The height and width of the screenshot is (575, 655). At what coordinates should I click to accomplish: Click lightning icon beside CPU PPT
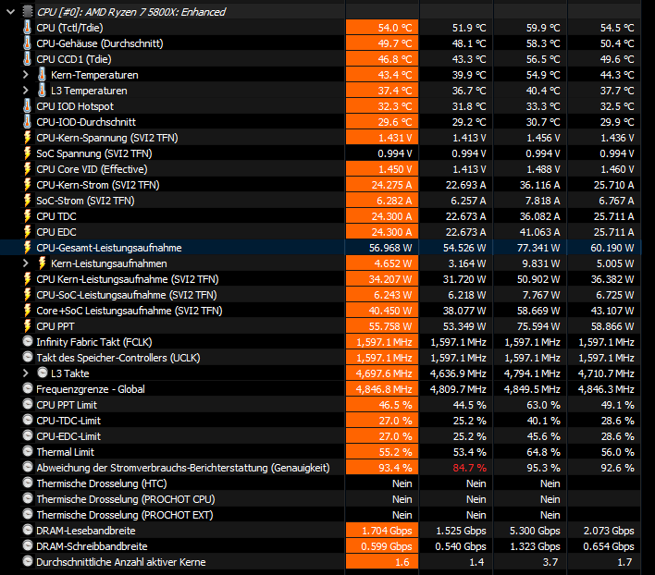[x=27, y=326]
